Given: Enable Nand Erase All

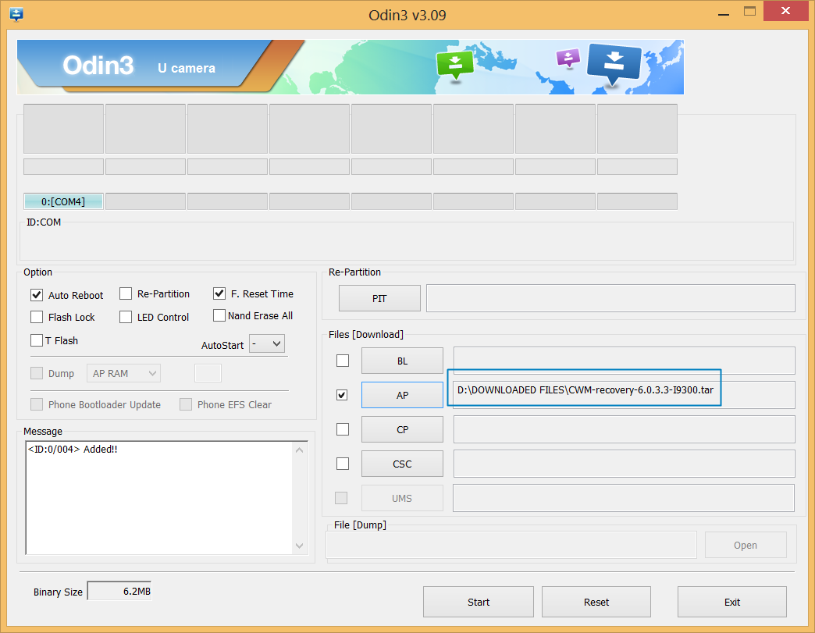Looking at the screenshot, I should coord(219,315).
